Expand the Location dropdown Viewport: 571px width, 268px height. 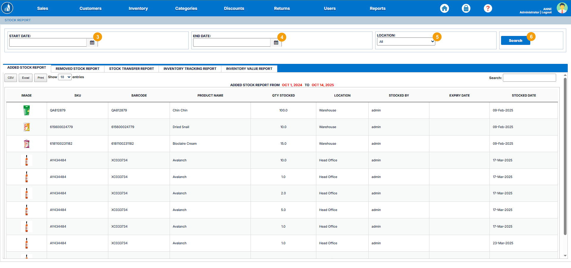(x=406, y=42)
